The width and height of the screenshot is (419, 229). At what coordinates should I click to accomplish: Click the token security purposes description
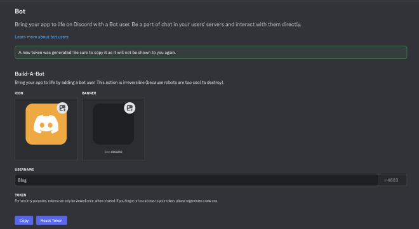(x=116, y=201)
